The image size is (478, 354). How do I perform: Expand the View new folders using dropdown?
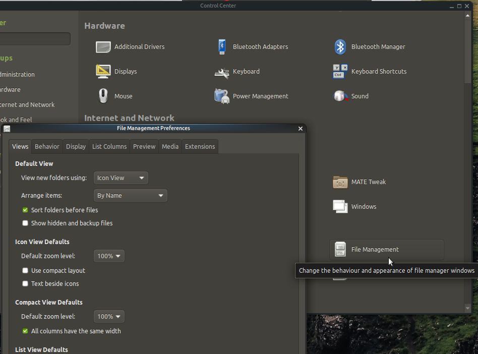coord(121,178)
